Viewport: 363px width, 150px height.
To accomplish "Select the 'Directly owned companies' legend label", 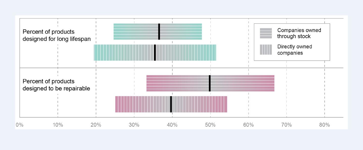I will pyautogui.click(x=295, y=50).
